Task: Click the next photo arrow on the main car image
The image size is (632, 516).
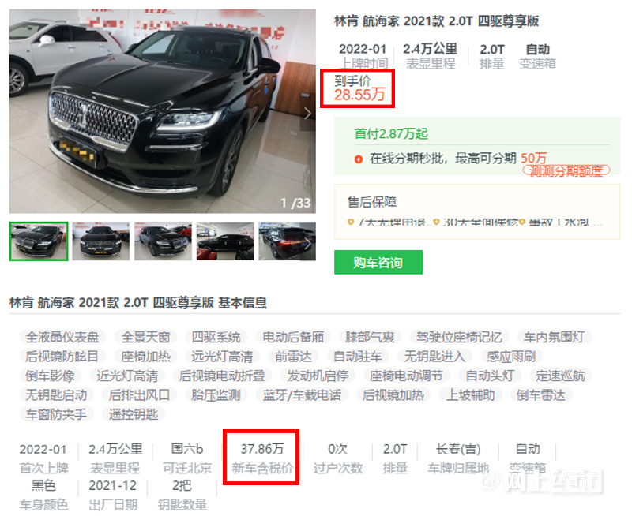Action: 307,113
